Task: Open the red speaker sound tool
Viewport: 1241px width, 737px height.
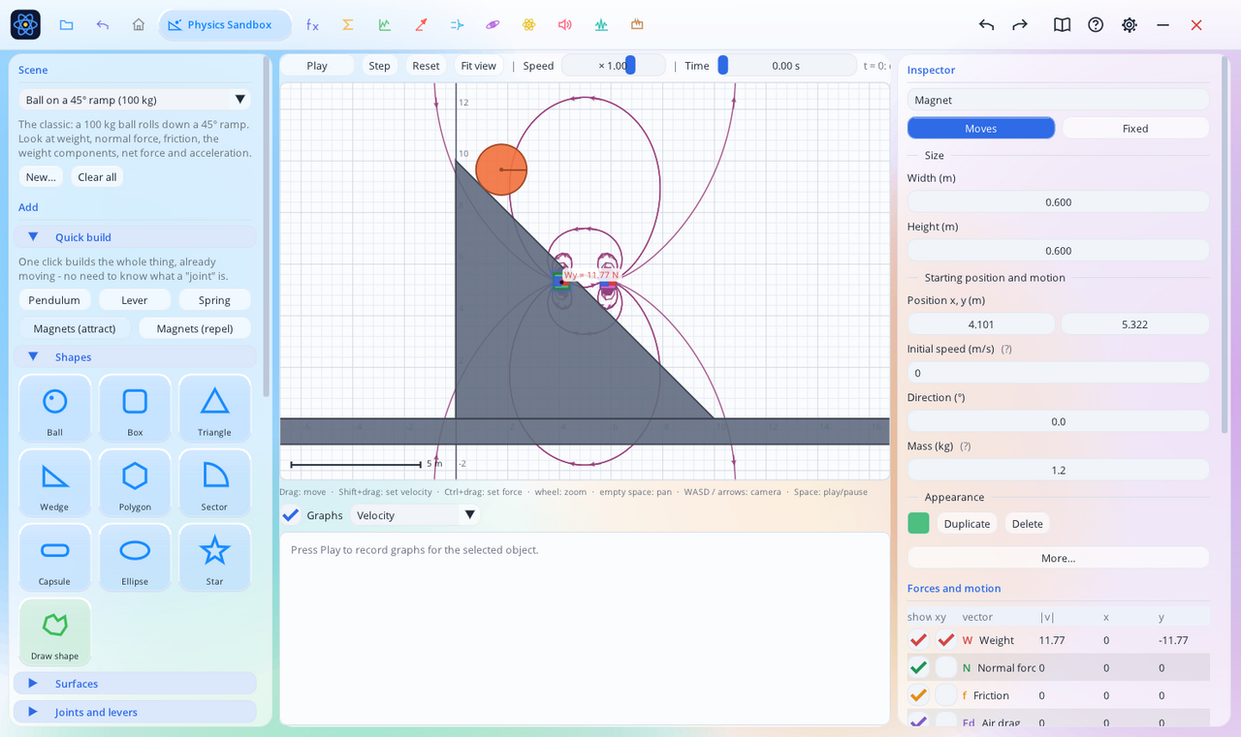Action: [x=565, y=25]
